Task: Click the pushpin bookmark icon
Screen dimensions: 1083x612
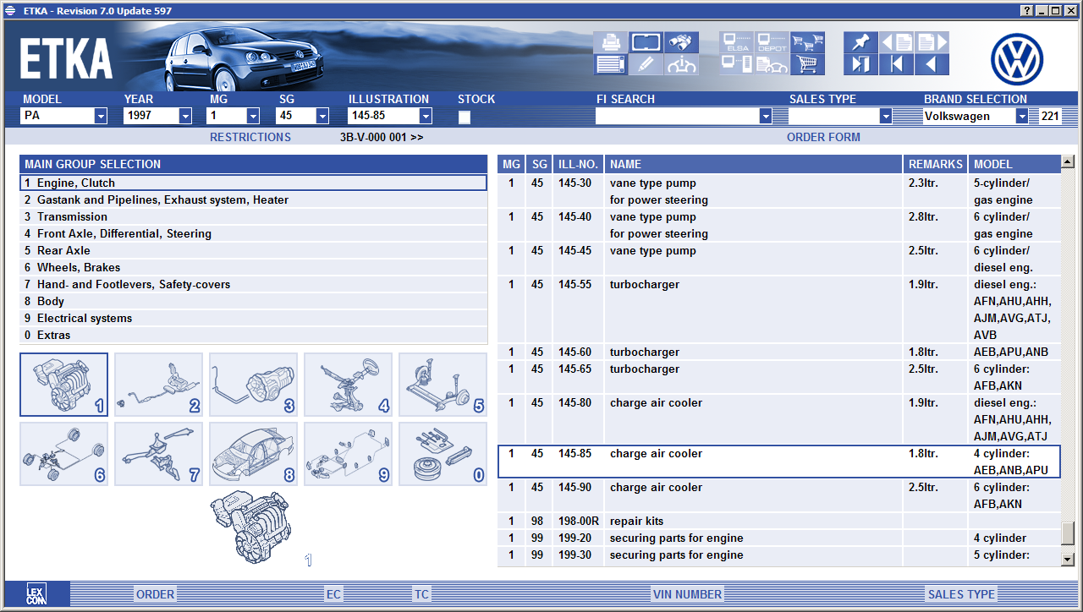Action: click(x=860, y=42)
